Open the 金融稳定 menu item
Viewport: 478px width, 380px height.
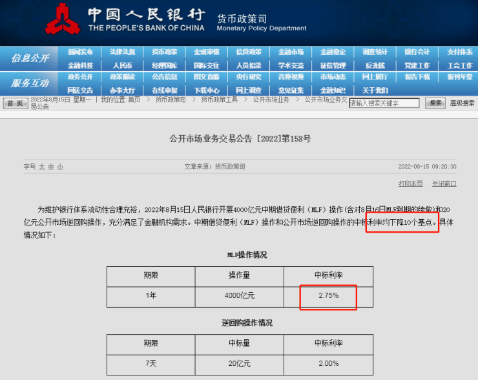point(333,52)
